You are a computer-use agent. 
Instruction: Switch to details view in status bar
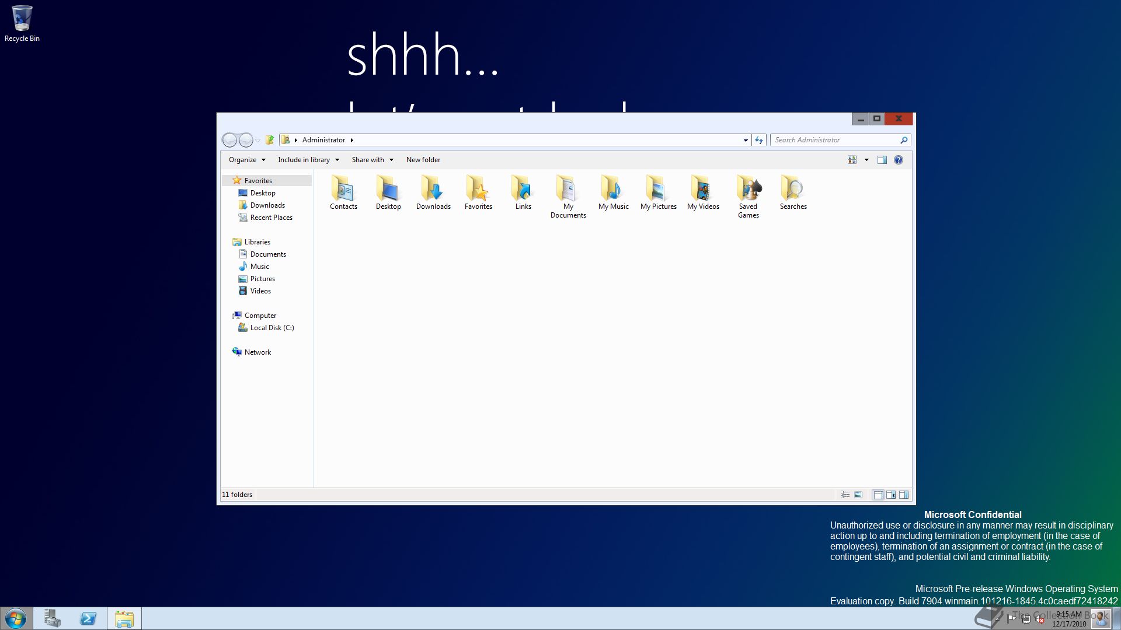[845, 495]
